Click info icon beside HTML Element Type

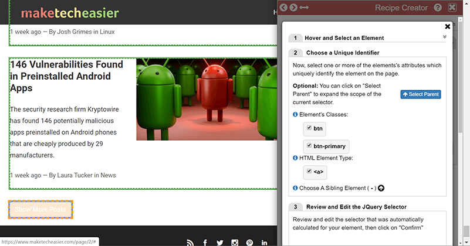coord(295,158)
